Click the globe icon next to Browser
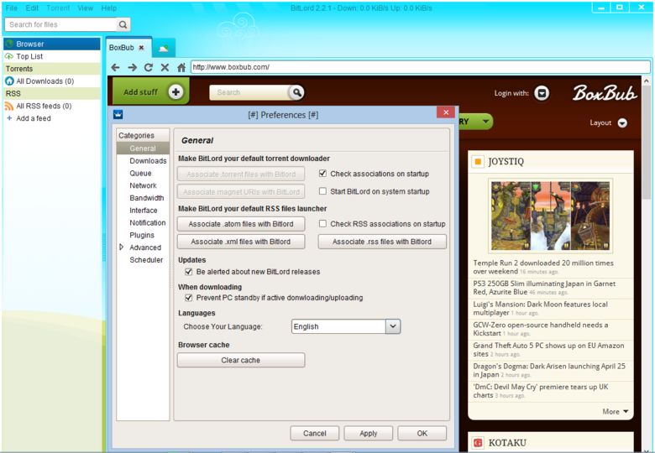The width and height of the screenshot is (655, 453). click(x=9, y=44)
